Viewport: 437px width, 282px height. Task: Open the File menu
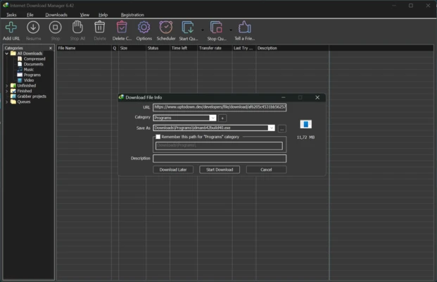click(x=30, y=15)
